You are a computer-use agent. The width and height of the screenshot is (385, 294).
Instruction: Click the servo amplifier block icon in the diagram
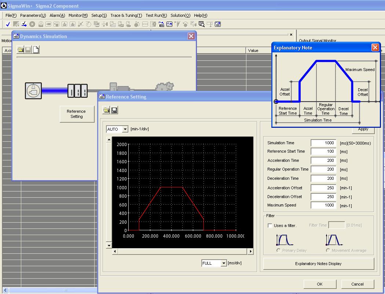point(77,90)
